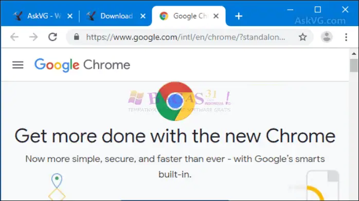The width and height of the screenshot is (359, 201).
Task: Go forward to the next page
Action: [33, 37]
